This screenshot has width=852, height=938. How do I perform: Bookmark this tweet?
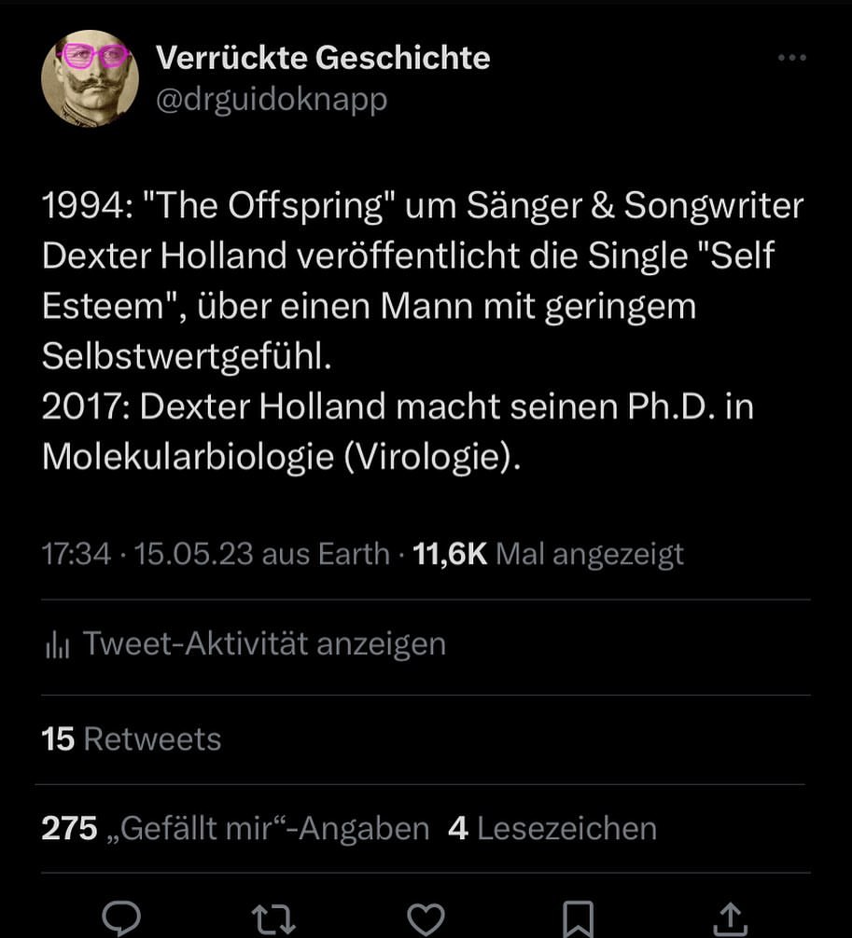(579, 919)
